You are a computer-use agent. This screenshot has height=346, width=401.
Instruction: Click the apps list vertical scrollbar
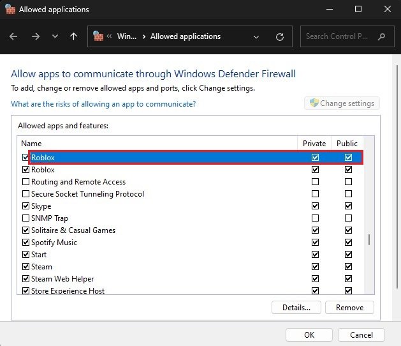(368, 239)
